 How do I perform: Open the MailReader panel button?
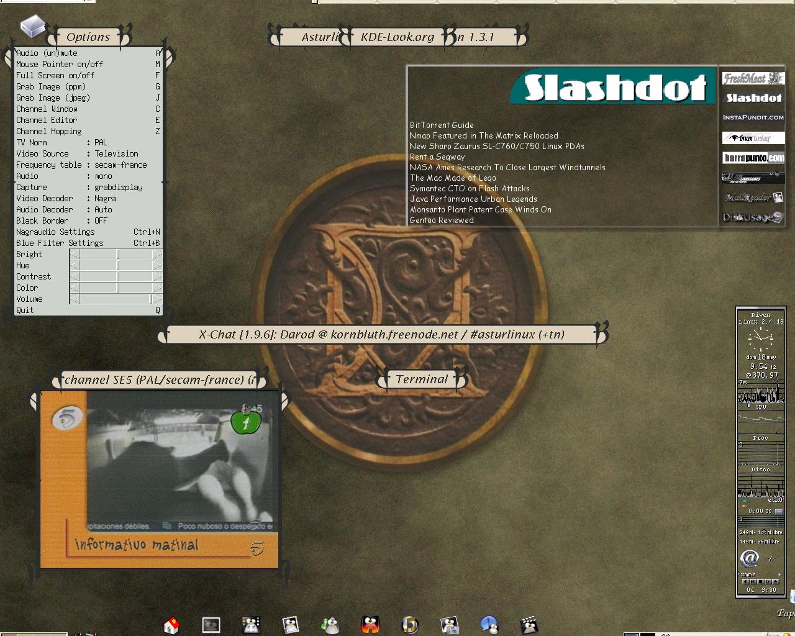[x=753, y=198]
